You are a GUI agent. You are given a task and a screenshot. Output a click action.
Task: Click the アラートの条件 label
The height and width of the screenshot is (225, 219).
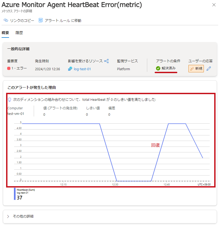pos(168,61)
